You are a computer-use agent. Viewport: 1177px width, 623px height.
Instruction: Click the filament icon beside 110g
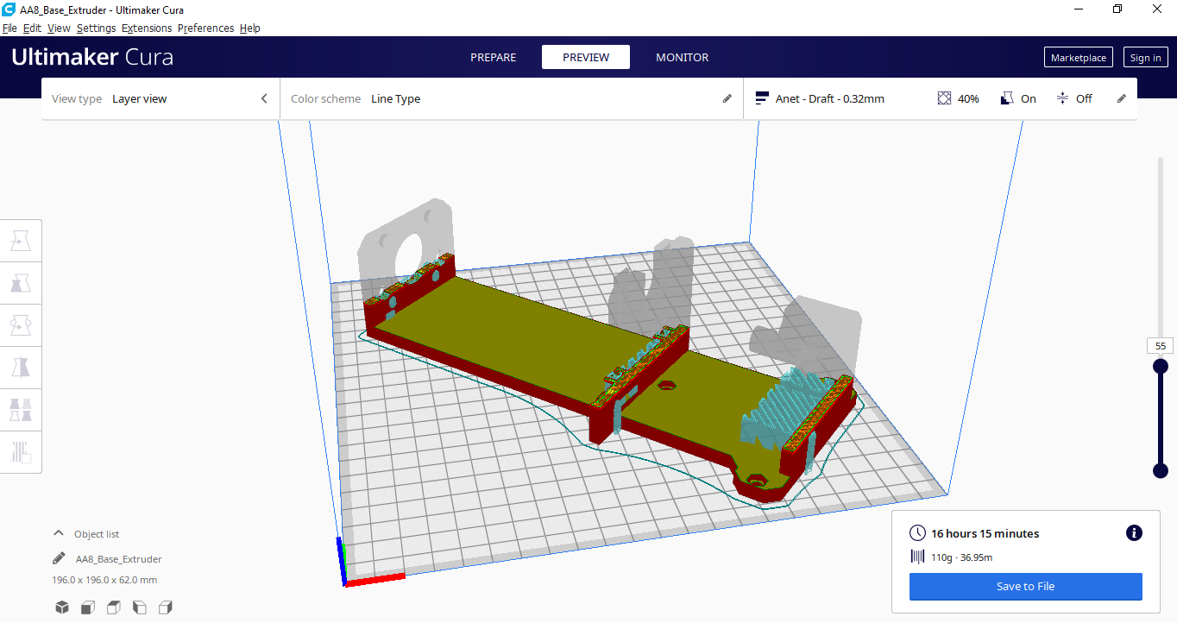[918, 557]
